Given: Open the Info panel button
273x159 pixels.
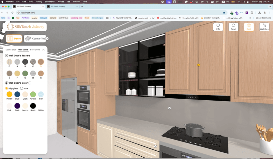Looking at the screenshot, I should 218,27.
